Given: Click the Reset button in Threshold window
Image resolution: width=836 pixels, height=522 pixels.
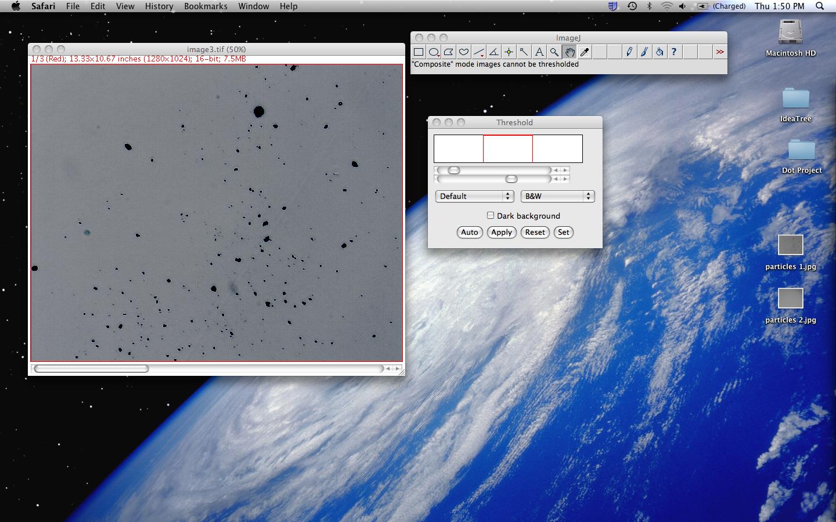Looking at the screenshot, I should (x=535, y=232).
